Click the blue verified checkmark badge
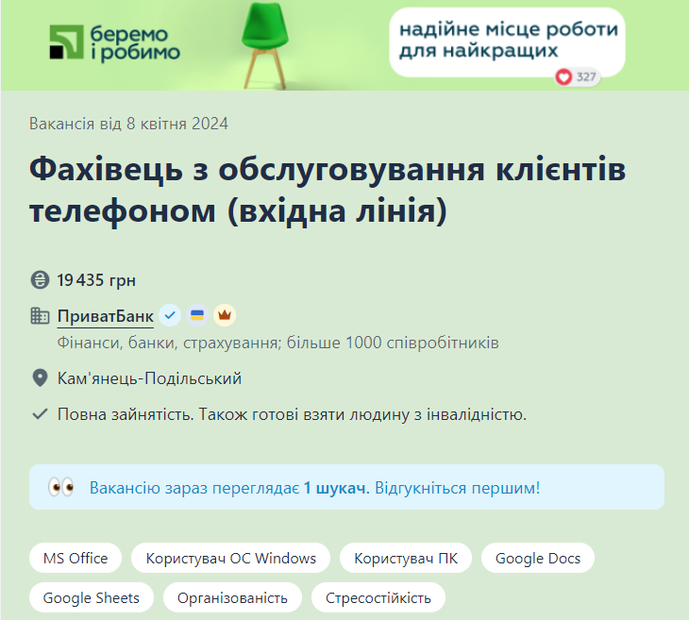The width and height of the screenshot is (689, 620). coord(170,315)
